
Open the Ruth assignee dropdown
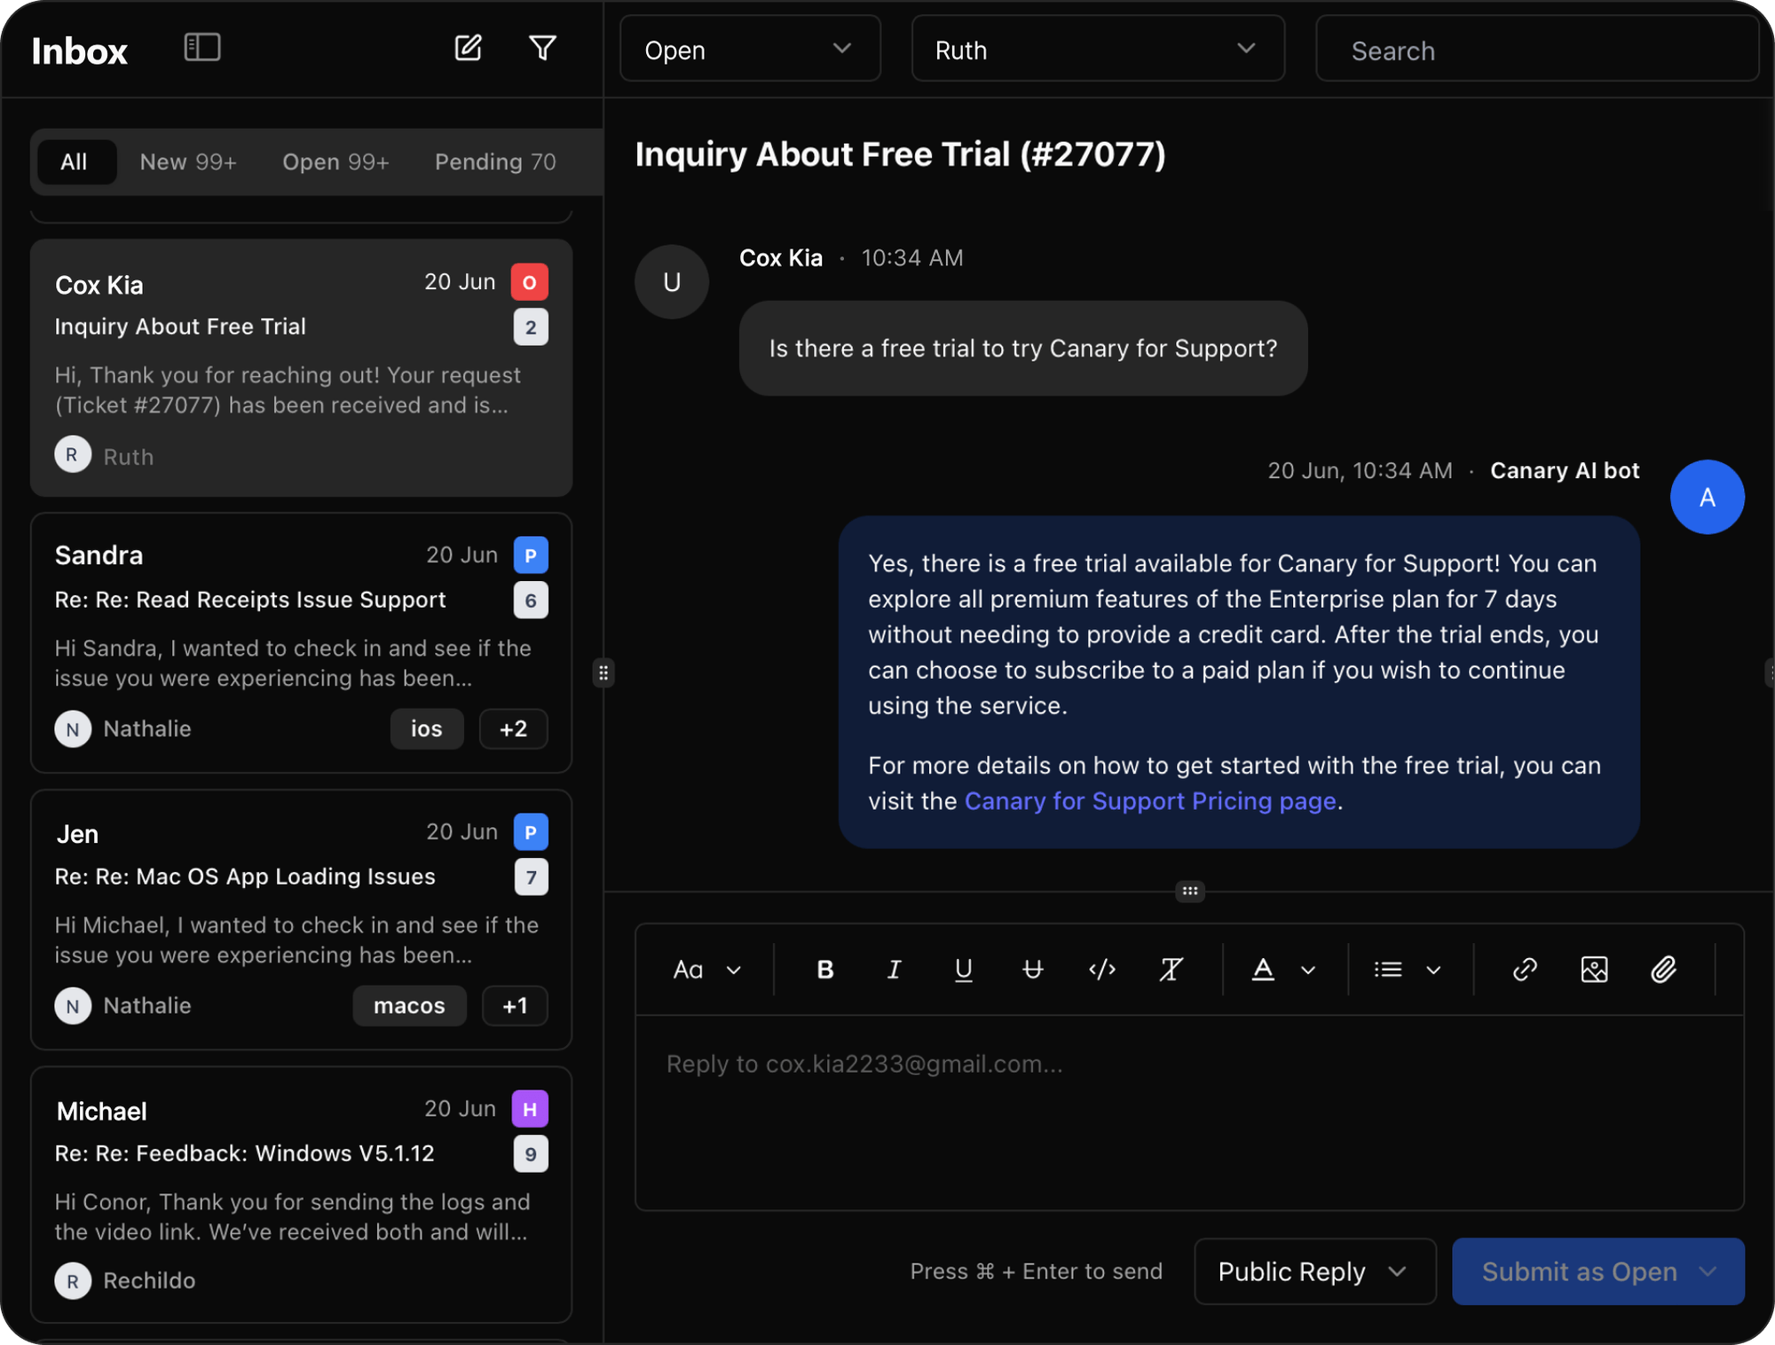coord(1097,50)
